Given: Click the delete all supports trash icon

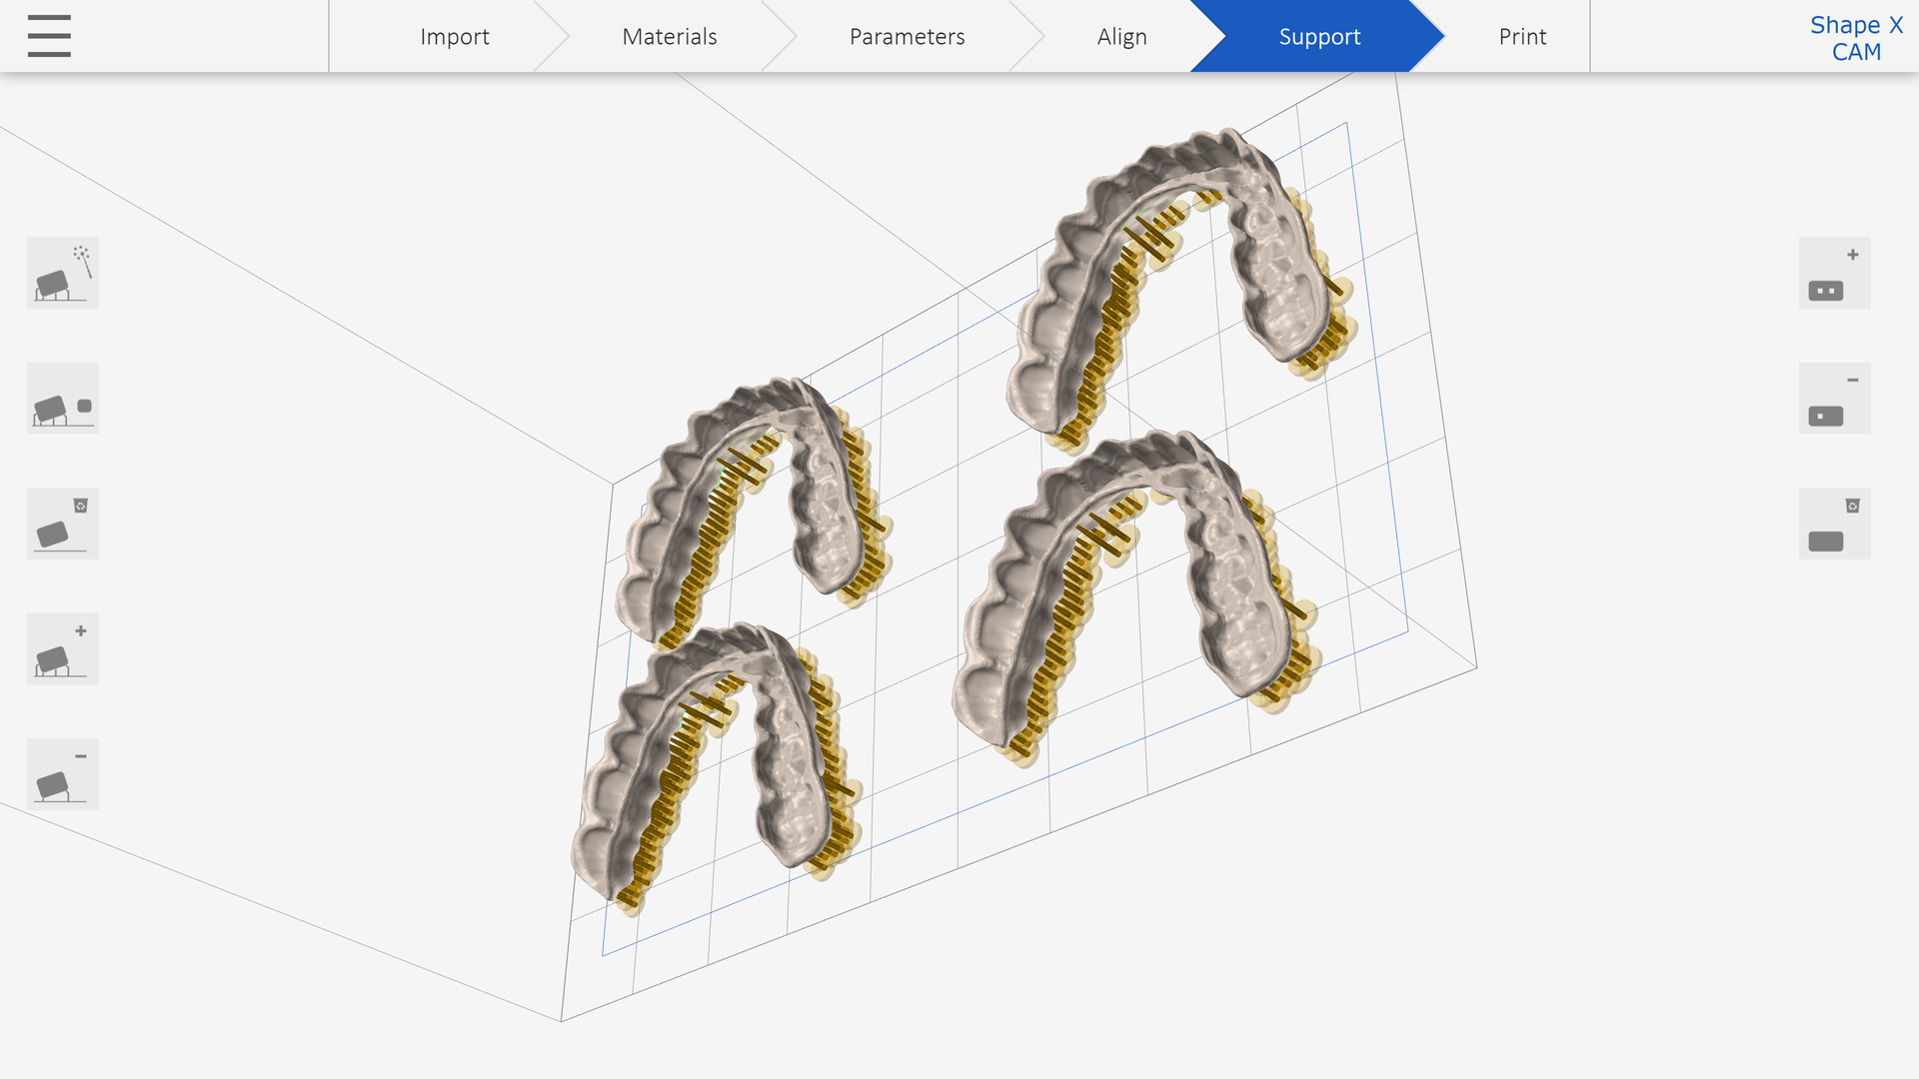Looking at the screenshot, I should point(63,524).
